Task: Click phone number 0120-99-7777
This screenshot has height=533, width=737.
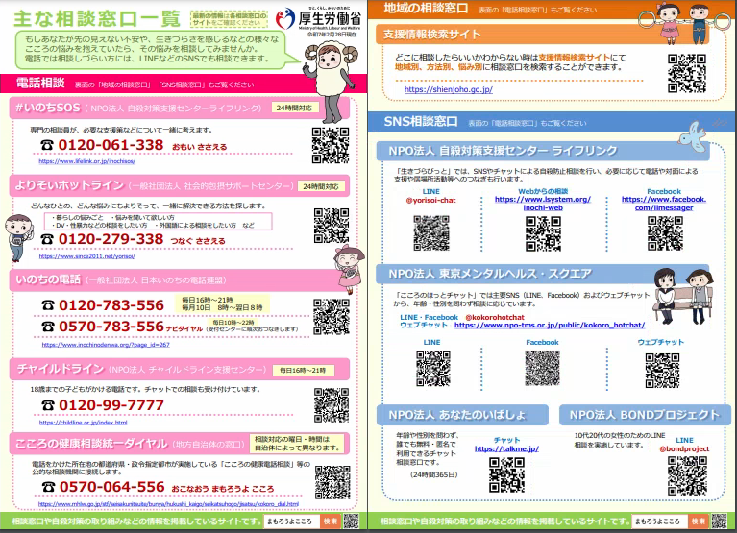Action: point(111,405)
